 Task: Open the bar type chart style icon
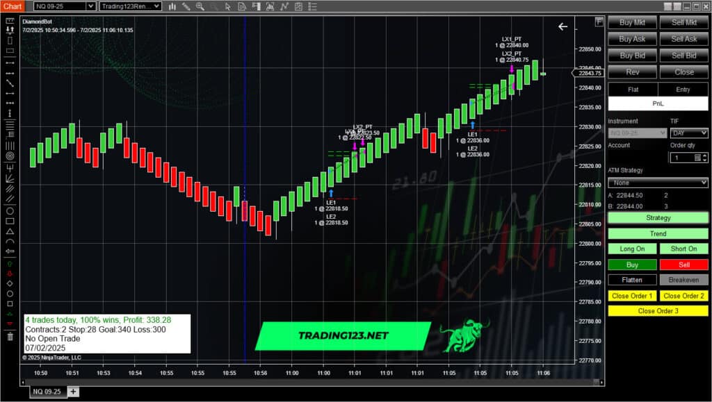point(172,6)
